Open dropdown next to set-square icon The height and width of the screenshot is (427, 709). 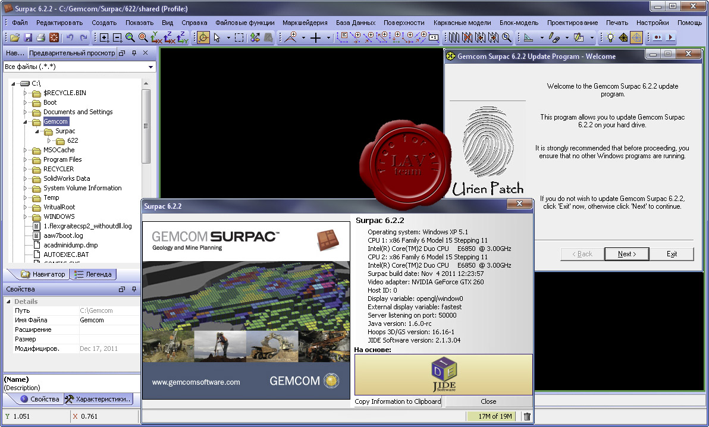click(x=542, y=38)
